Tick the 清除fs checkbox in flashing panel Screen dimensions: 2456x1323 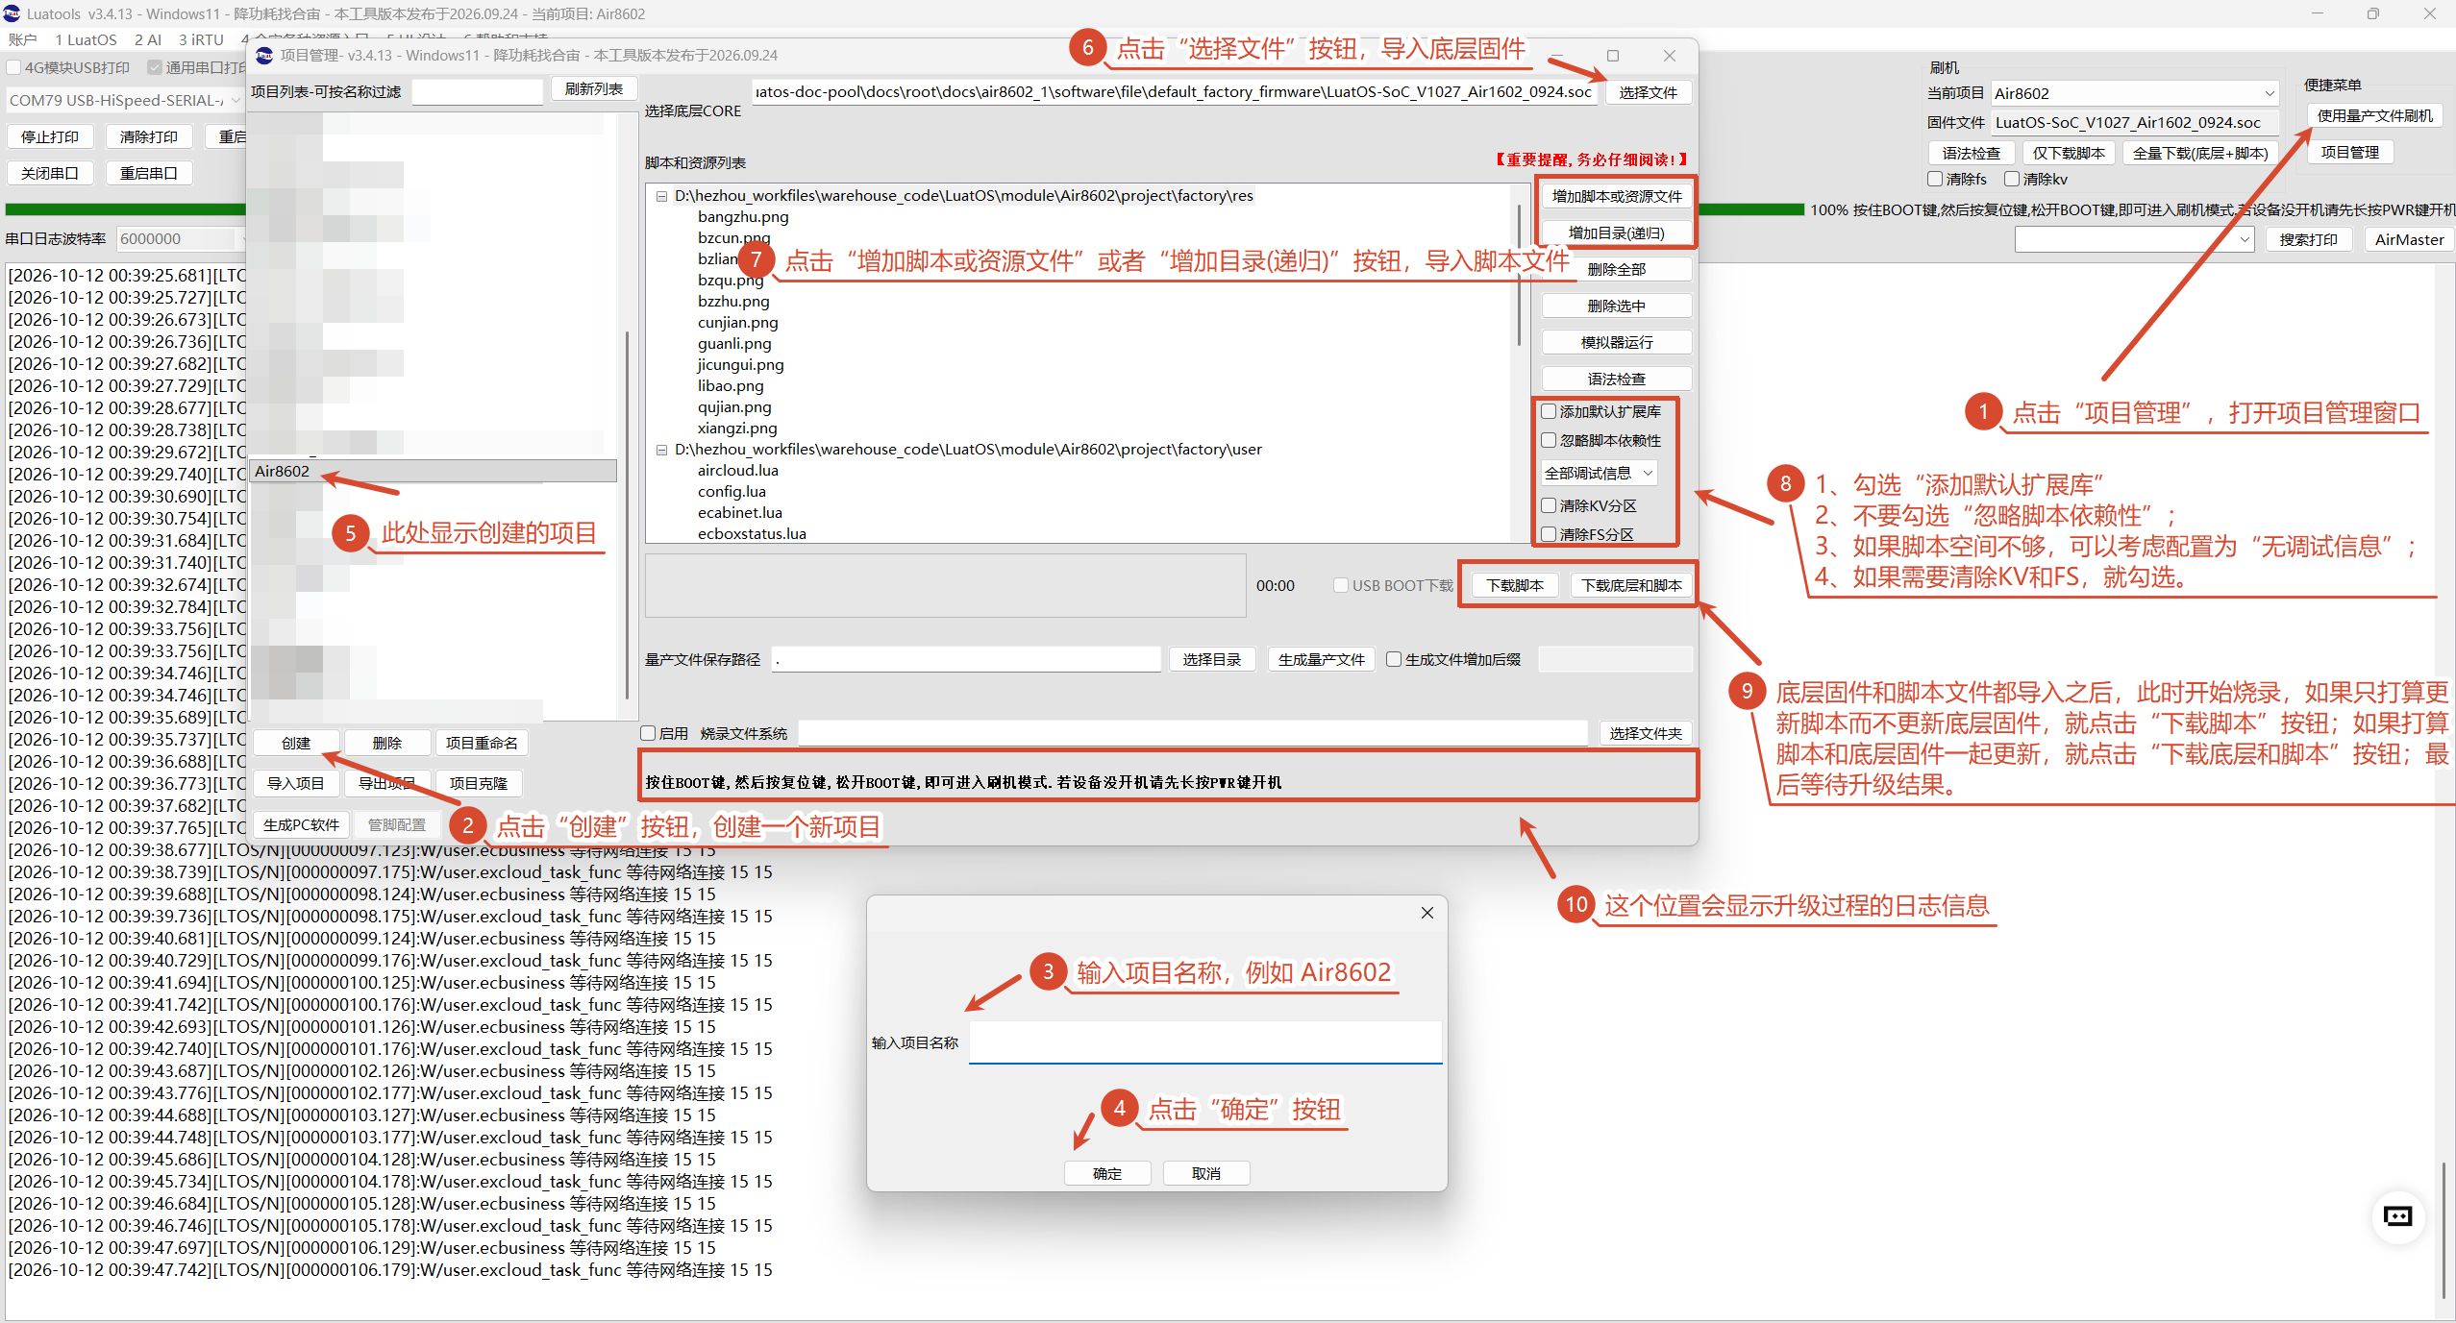tap(1935, 179)
